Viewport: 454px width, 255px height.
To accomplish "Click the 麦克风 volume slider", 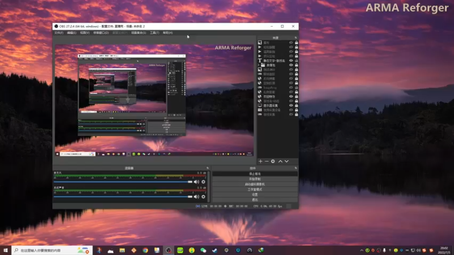I will coord(123,182).
